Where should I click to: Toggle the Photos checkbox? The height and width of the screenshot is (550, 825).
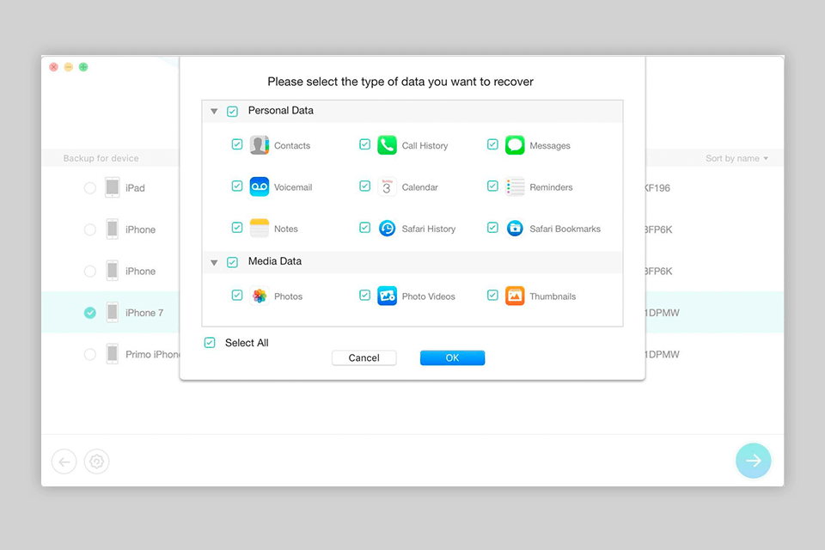237,295
